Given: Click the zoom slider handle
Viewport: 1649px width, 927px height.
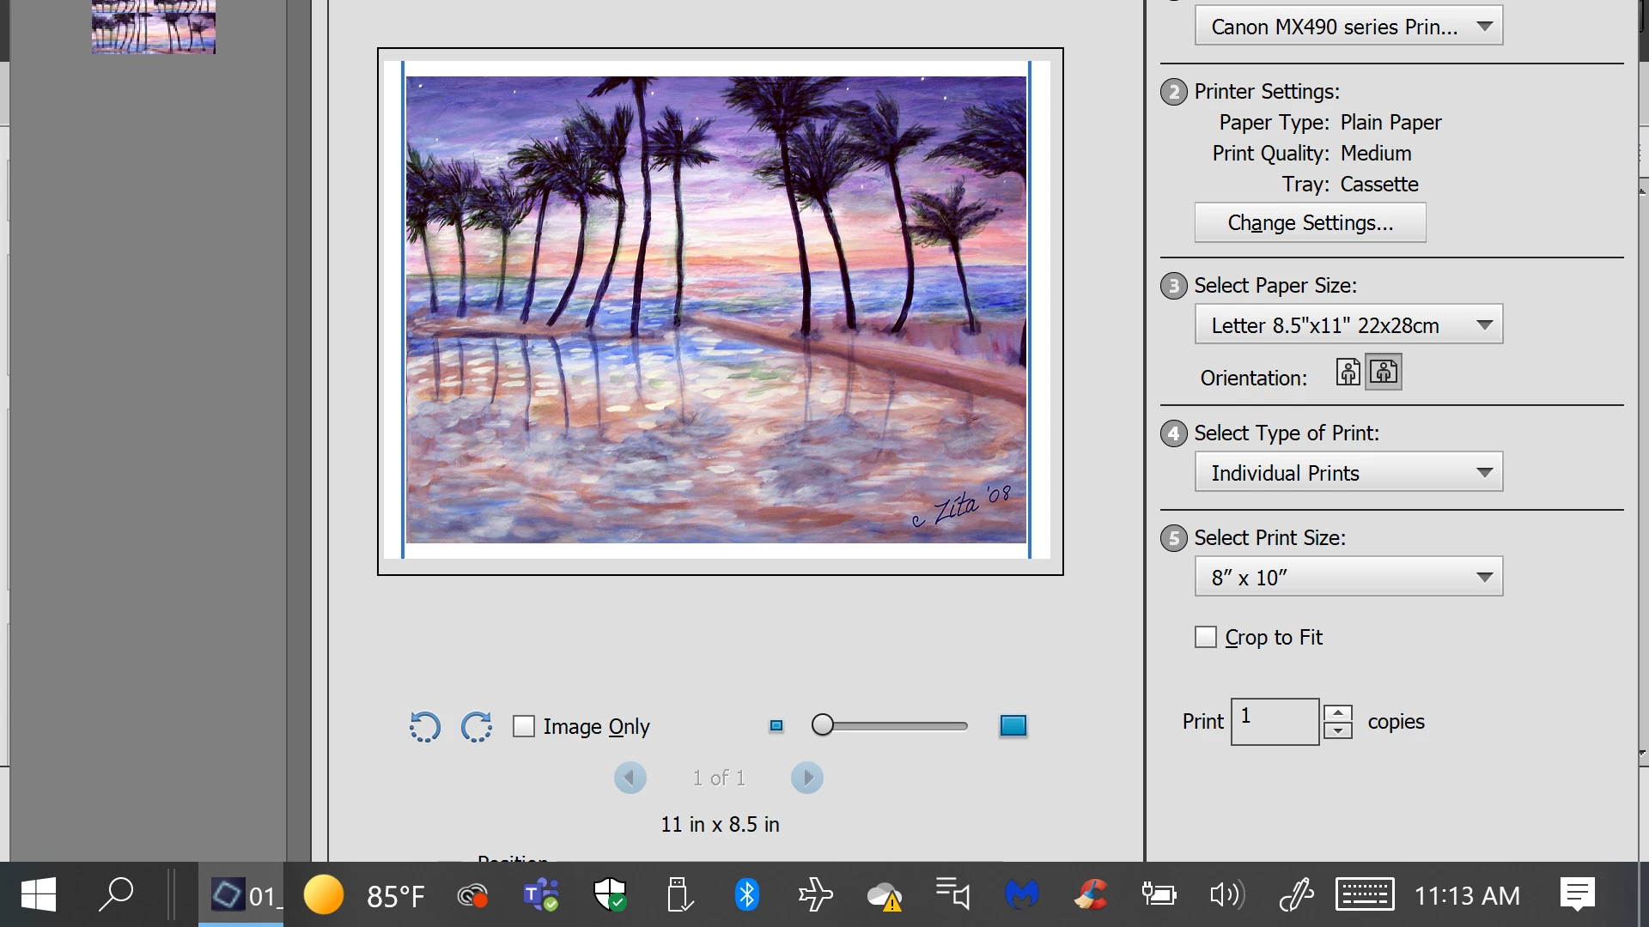Looking at the screenshot, I should (x=822, y=725).
